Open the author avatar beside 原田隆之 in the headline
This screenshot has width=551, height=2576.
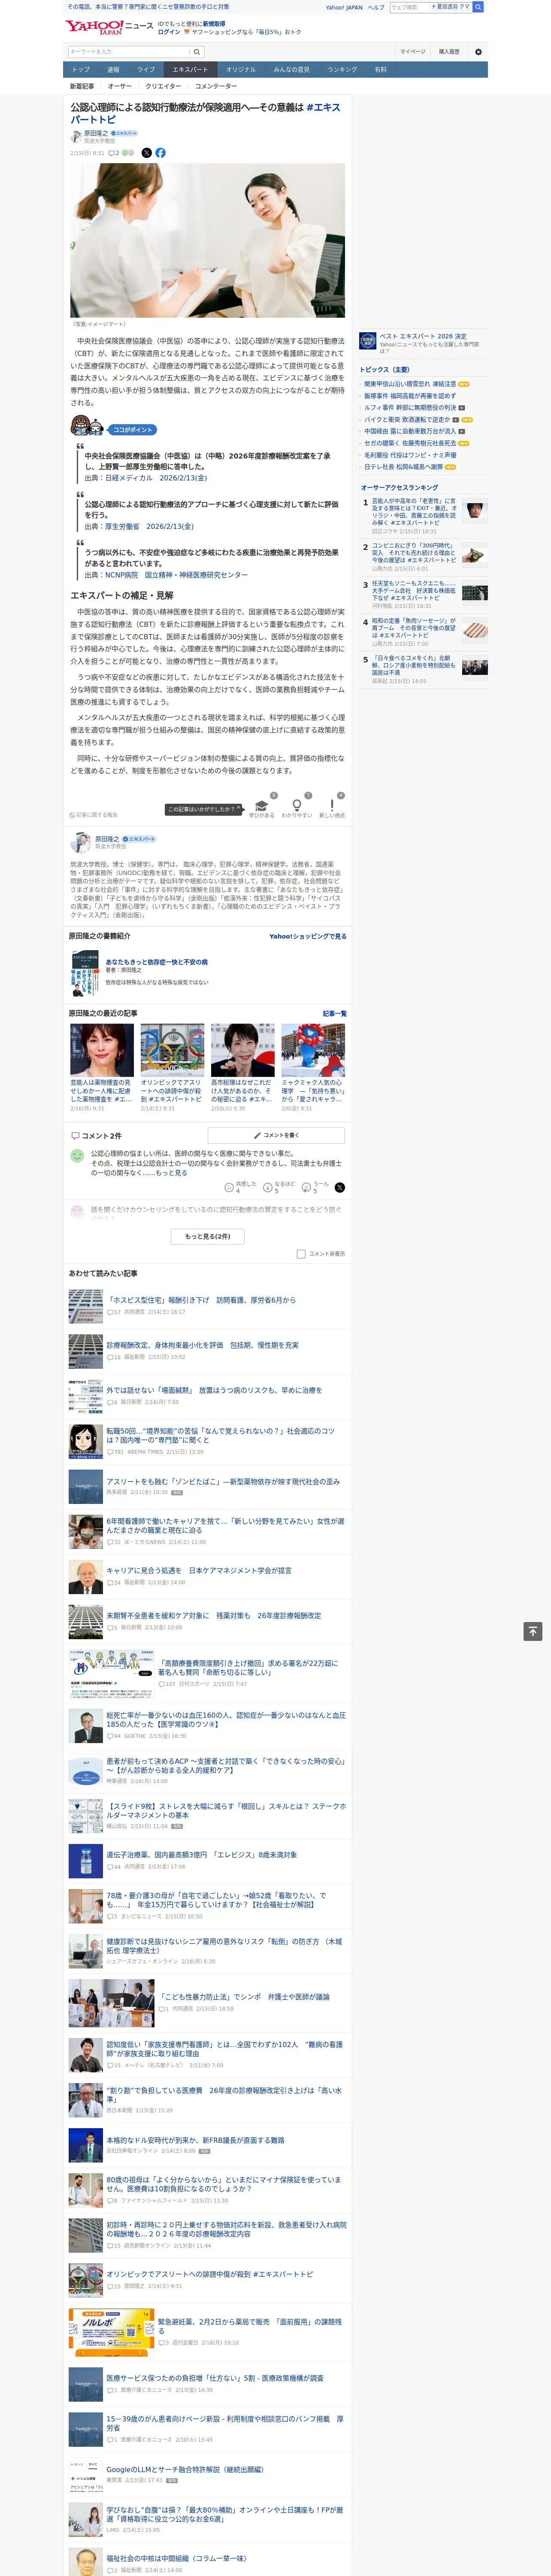(76, 136)
